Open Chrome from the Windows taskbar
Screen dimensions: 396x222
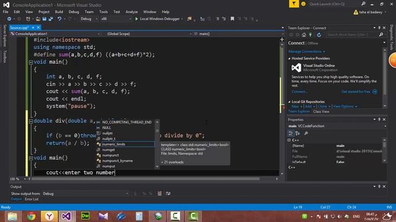[x=31, y=216]
